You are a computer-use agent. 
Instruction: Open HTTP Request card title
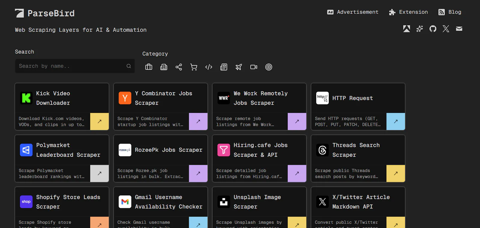pos(352,98)
